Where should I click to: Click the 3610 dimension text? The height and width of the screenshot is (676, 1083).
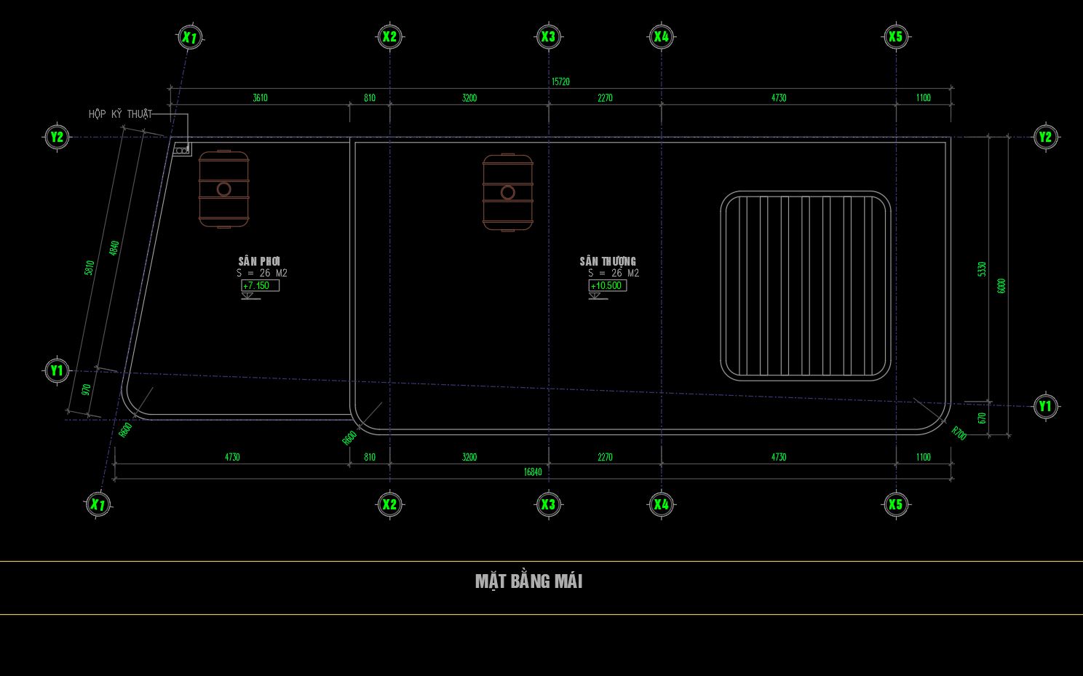tap(260, 98)
